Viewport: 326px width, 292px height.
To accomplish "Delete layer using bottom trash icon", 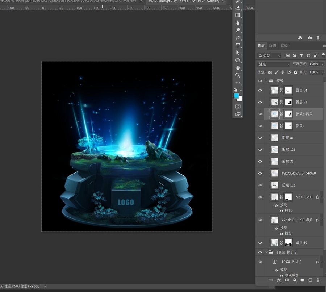I will click(318, 280).
